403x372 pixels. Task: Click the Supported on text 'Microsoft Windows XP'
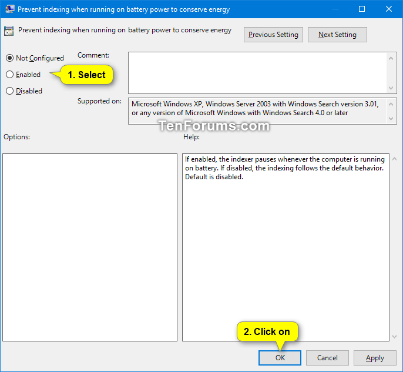pyautogui.click(x=167, y=104)
